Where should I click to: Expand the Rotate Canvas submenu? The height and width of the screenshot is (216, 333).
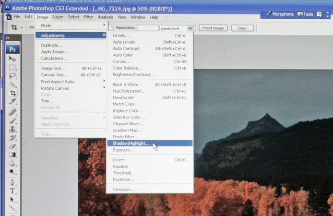72,88
